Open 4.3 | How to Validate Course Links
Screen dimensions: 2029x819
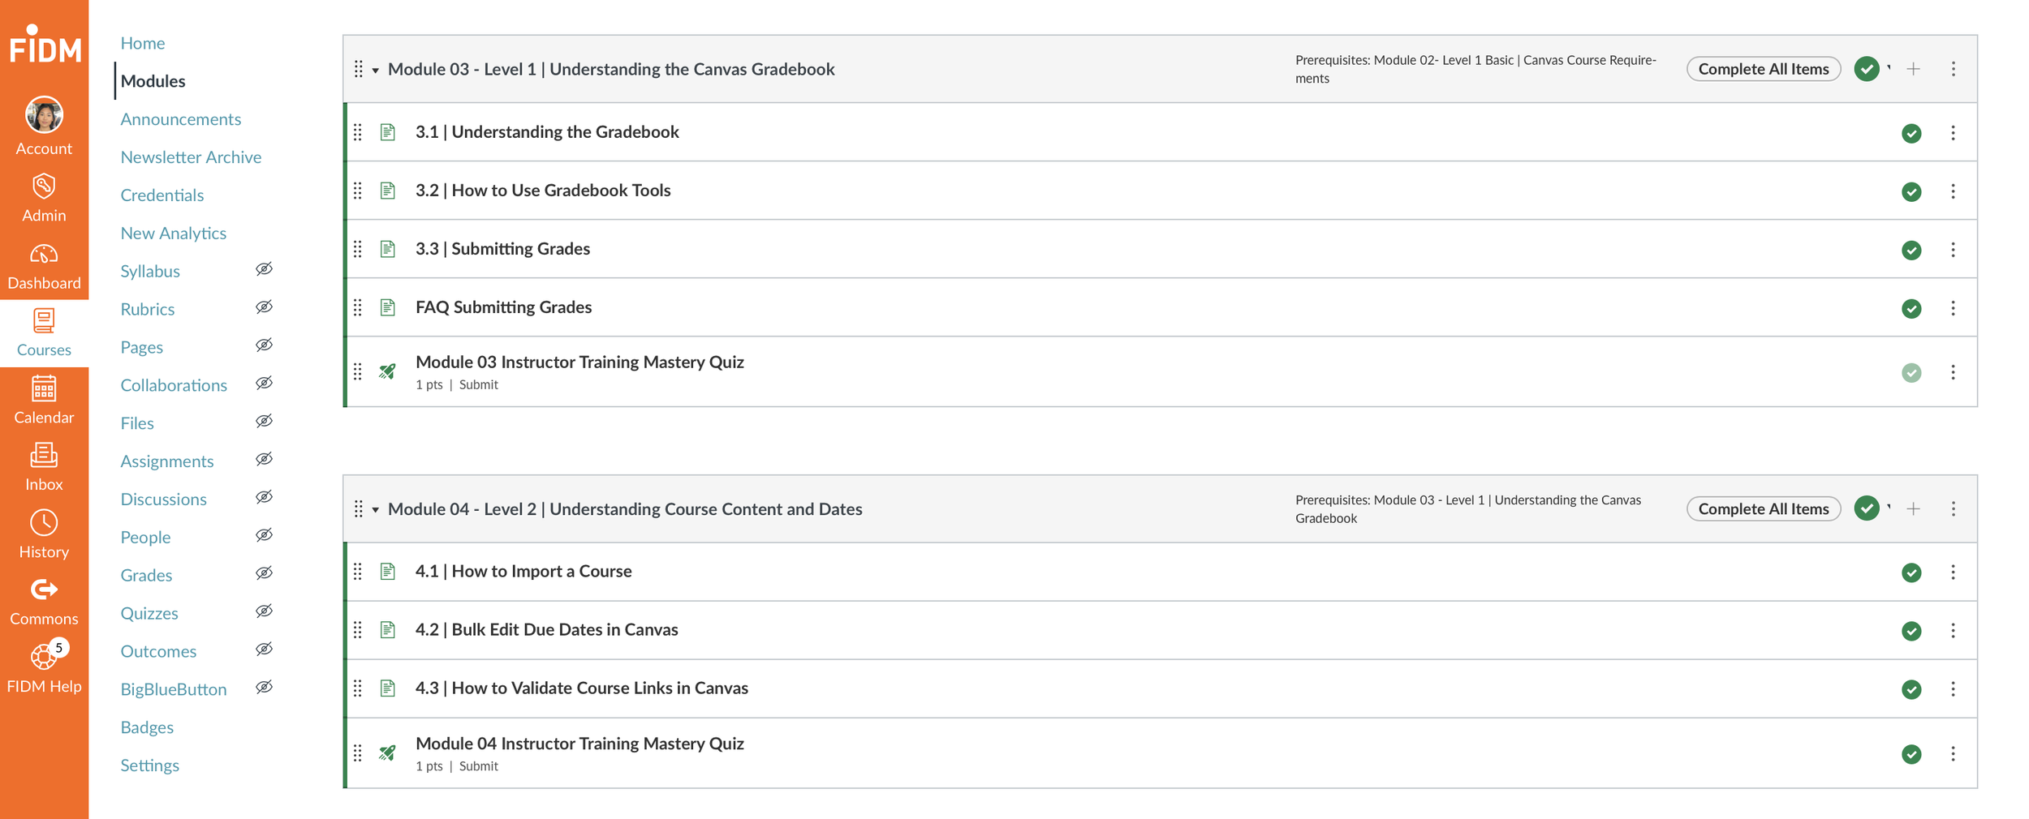(581, 688)
